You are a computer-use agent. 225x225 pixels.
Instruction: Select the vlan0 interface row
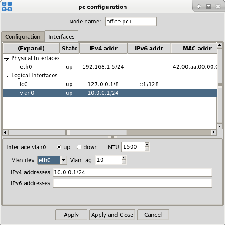click(x=110, y=93)
